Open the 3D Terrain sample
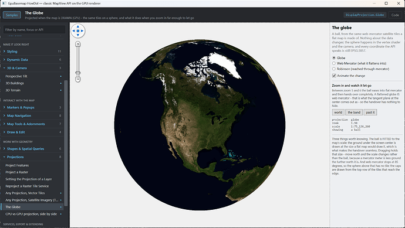Viewport: 405px width, 228px height. click(x=32, y=90)
